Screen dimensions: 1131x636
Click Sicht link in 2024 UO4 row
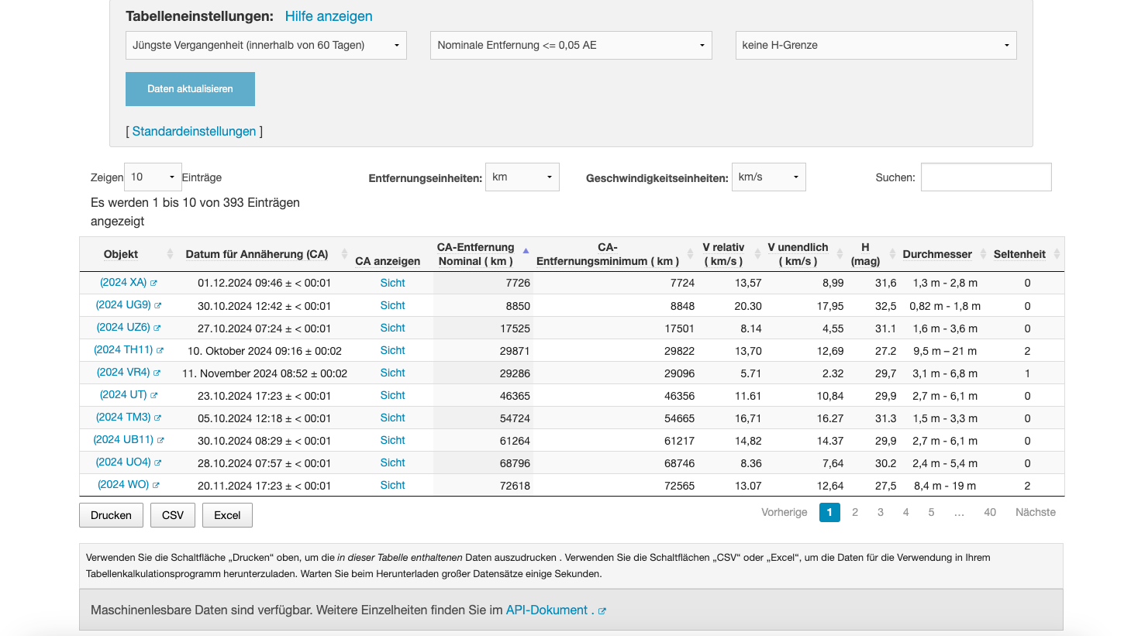click(x=393, y=463)
